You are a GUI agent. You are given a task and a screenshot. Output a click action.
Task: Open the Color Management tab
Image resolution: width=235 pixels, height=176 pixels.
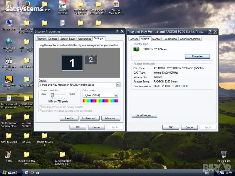pos(190,39)
